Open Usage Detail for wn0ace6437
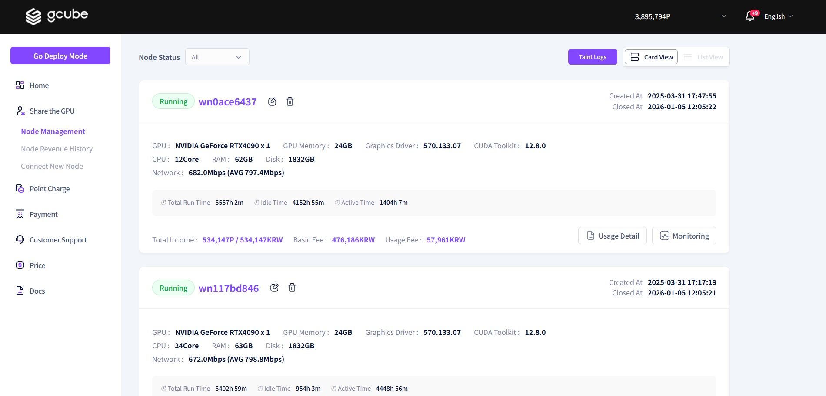Image resolution: width=826 pixels, height=396 pixels. [612, 236]
